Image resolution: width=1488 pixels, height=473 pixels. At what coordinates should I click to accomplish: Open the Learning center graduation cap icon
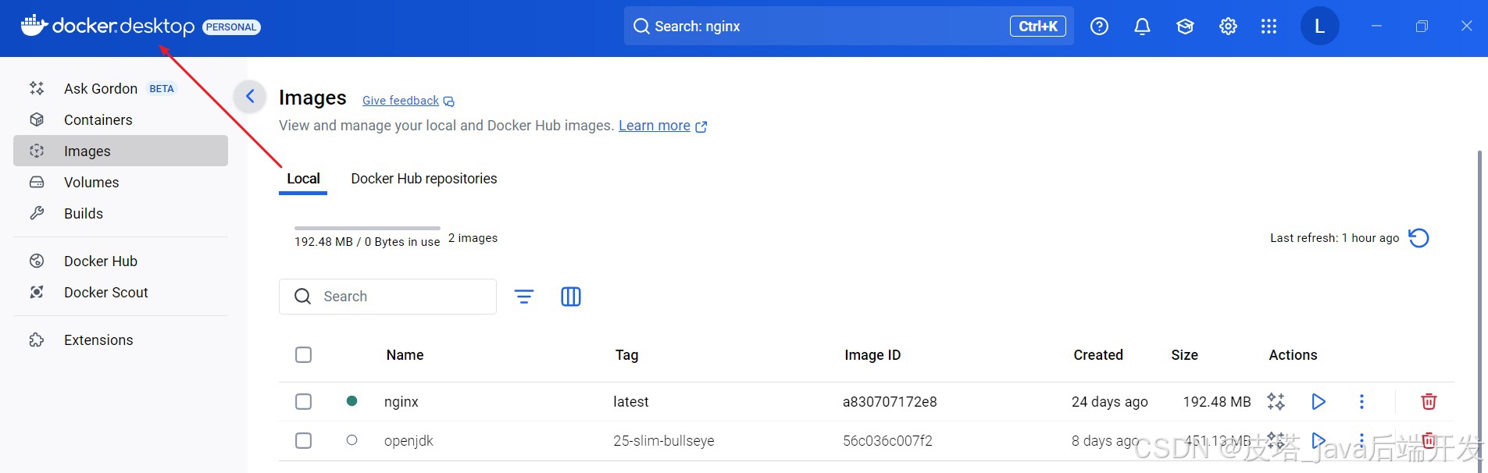pyautogui.click(x=1185, y=27)
